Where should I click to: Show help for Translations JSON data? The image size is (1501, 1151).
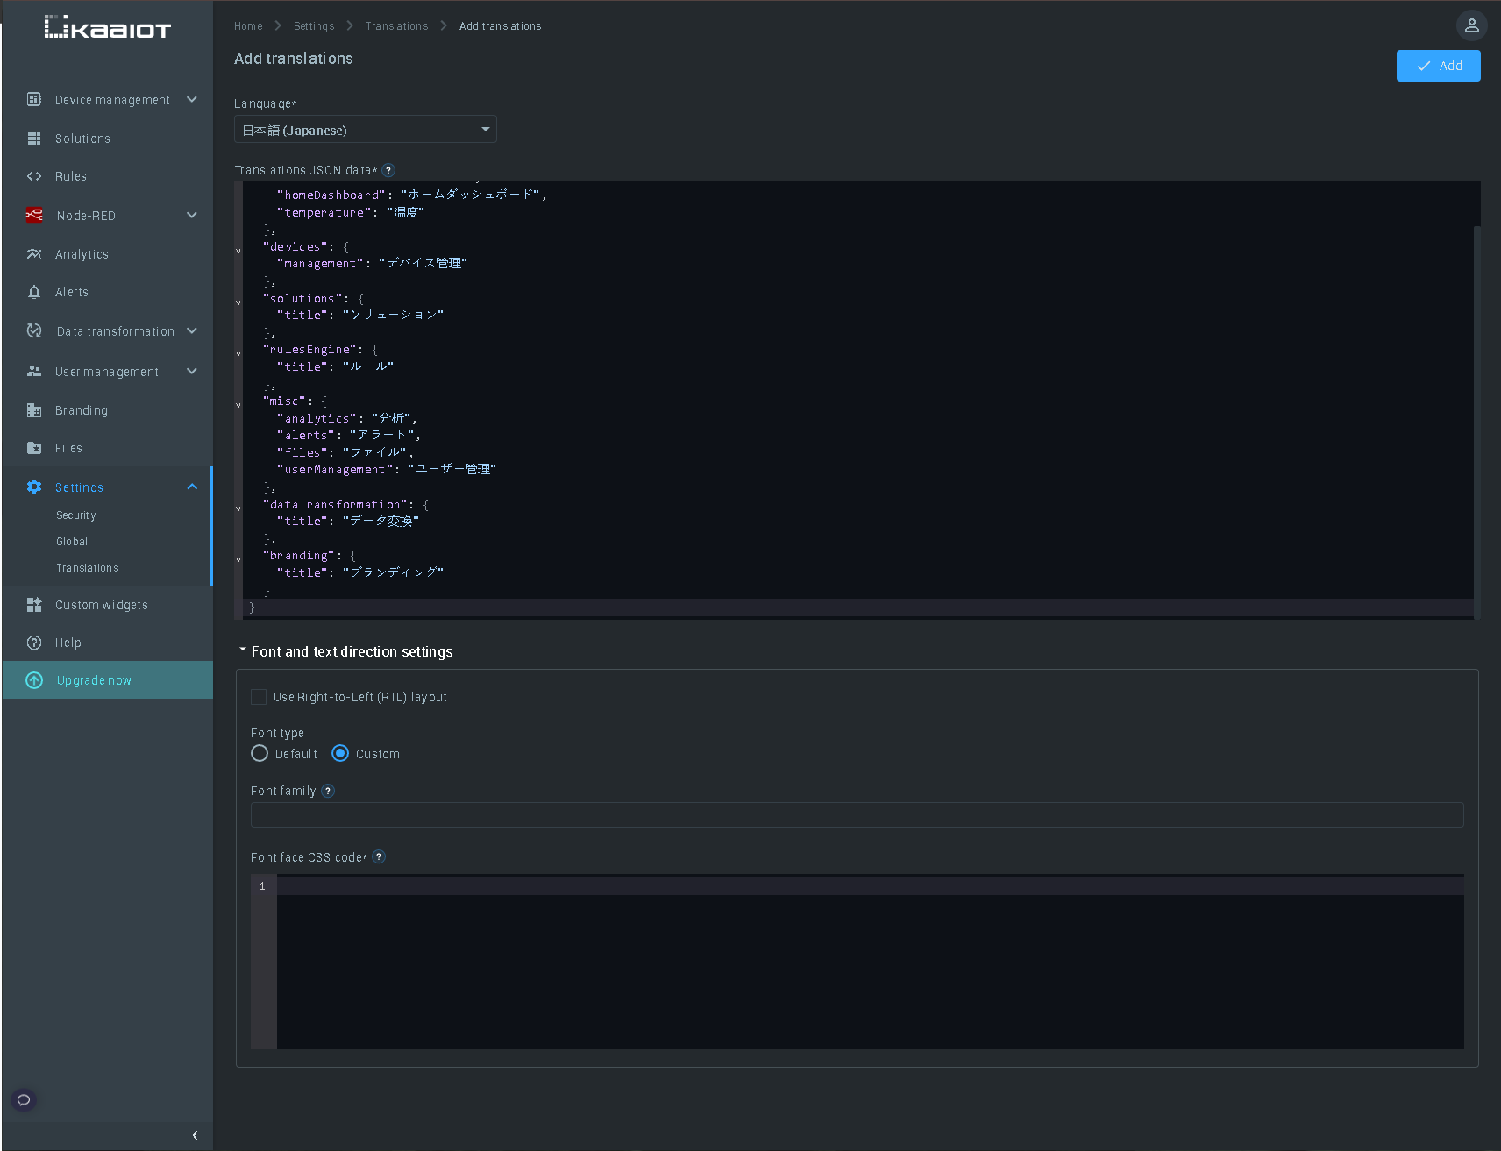[388, 170]
